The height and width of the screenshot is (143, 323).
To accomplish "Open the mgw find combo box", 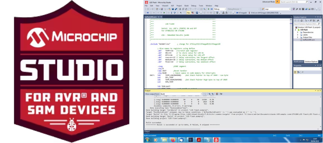I will (278, 9).
